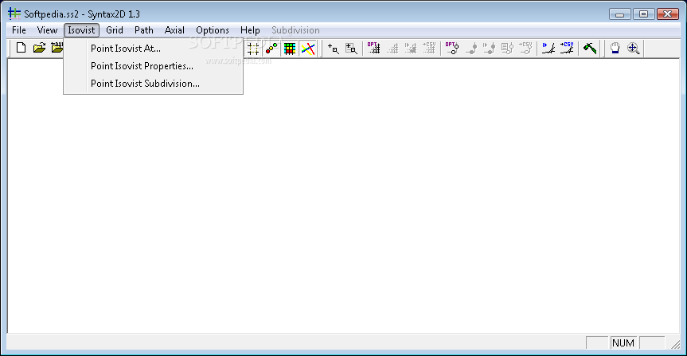
Task: Maximize the Syntax2D window
Action: click(x=644, y=14)
